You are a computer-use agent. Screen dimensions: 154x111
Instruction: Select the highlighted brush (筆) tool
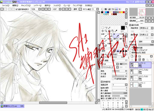tap(116, 36)
